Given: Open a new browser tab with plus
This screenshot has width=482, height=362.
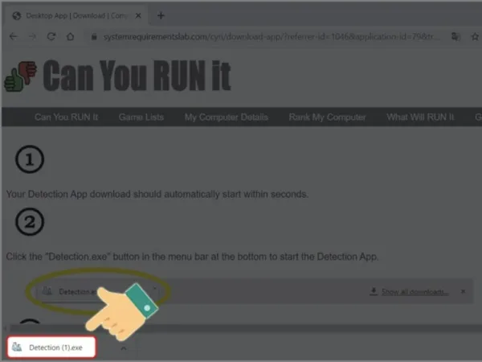Looking at the screenshot, I should (x=161, y=15).
